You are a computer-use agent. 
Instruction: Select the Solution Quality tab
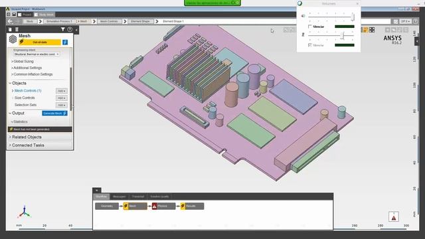point(159,197)
